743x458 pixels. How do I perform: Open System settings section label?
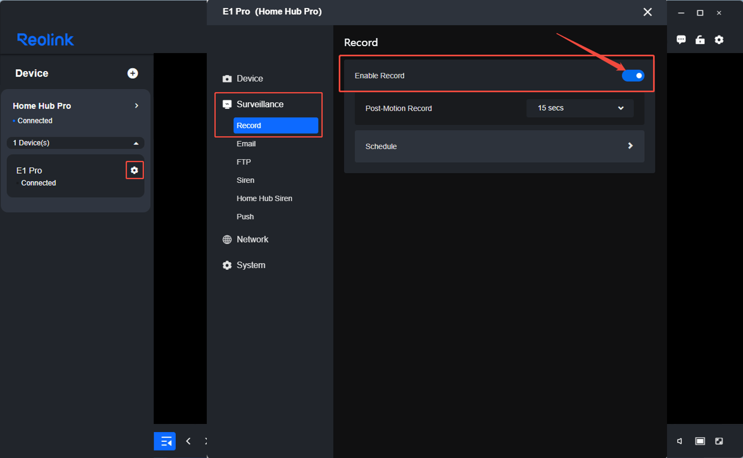tap(251, 265)
